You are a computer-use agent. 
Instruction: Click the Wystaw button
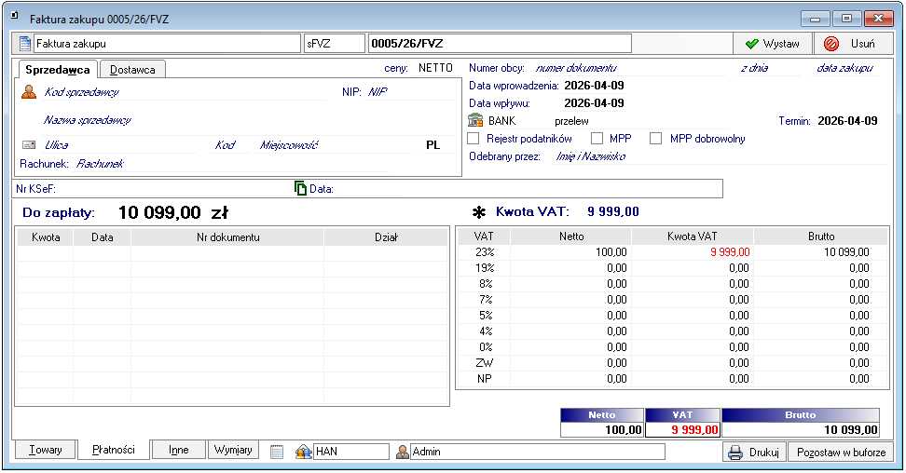click(x=773, y=44)
